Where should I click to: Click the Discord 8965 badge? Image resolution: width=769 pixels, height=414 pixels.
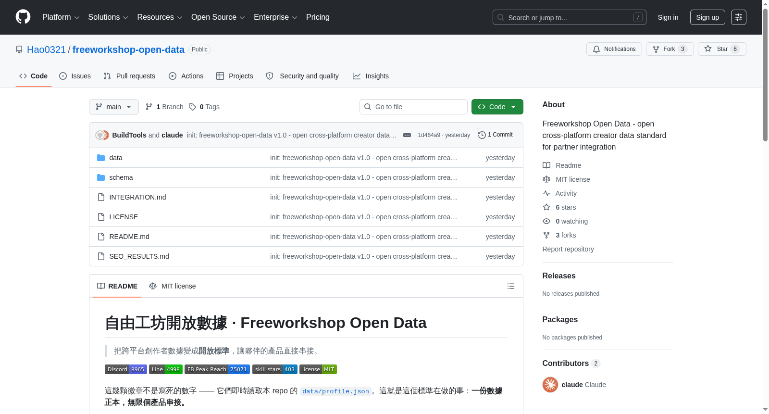point(126,369)
